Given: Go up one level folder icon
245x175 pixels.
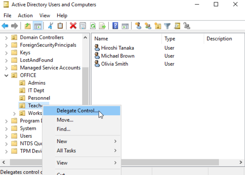Looking at the screenshot, I should 28,26.
